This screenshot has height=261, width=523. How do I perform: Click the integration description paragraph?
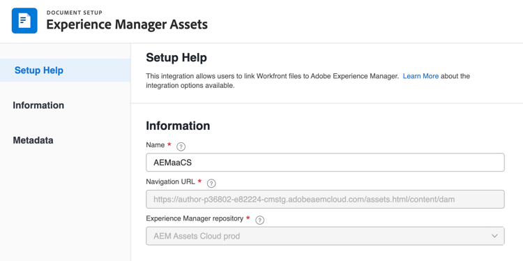tap(308, 81)
